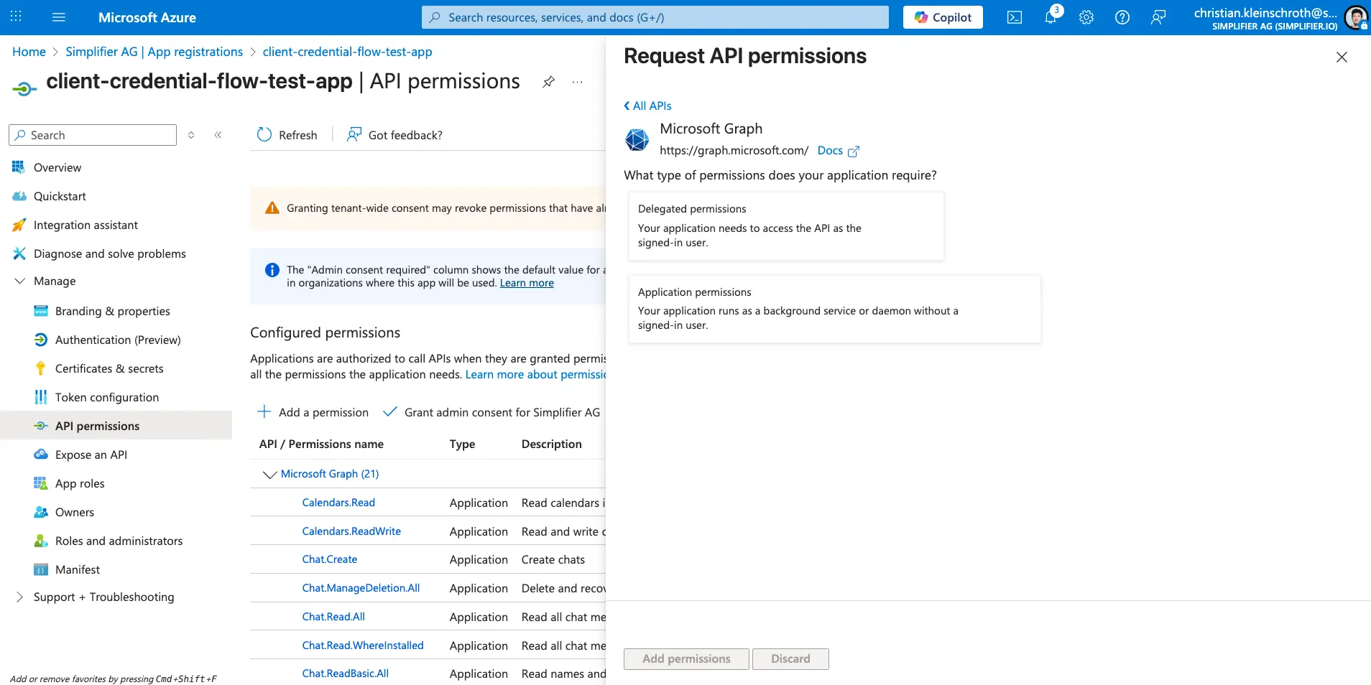1371x685 pixels.
Task: Click Add a permission
Action: point(313,412)
